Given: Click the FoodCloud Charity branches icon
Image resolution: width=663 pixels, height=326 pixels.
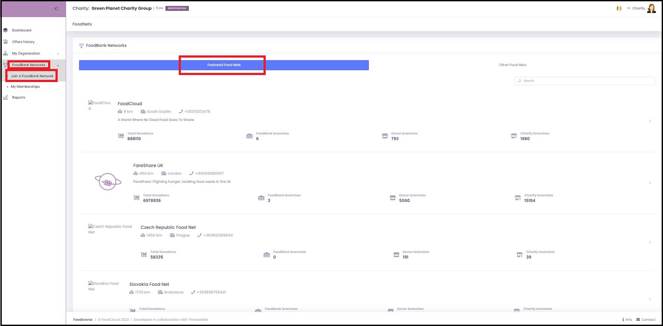Looking at the screenshot, I should tap(514, 136).
